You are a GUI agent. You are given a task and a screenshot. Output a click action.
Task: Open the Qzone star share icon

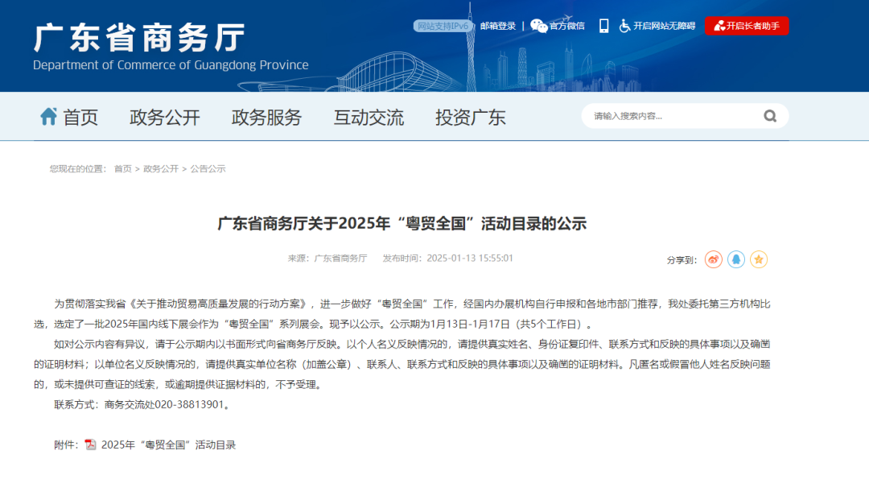pos(757,259)
